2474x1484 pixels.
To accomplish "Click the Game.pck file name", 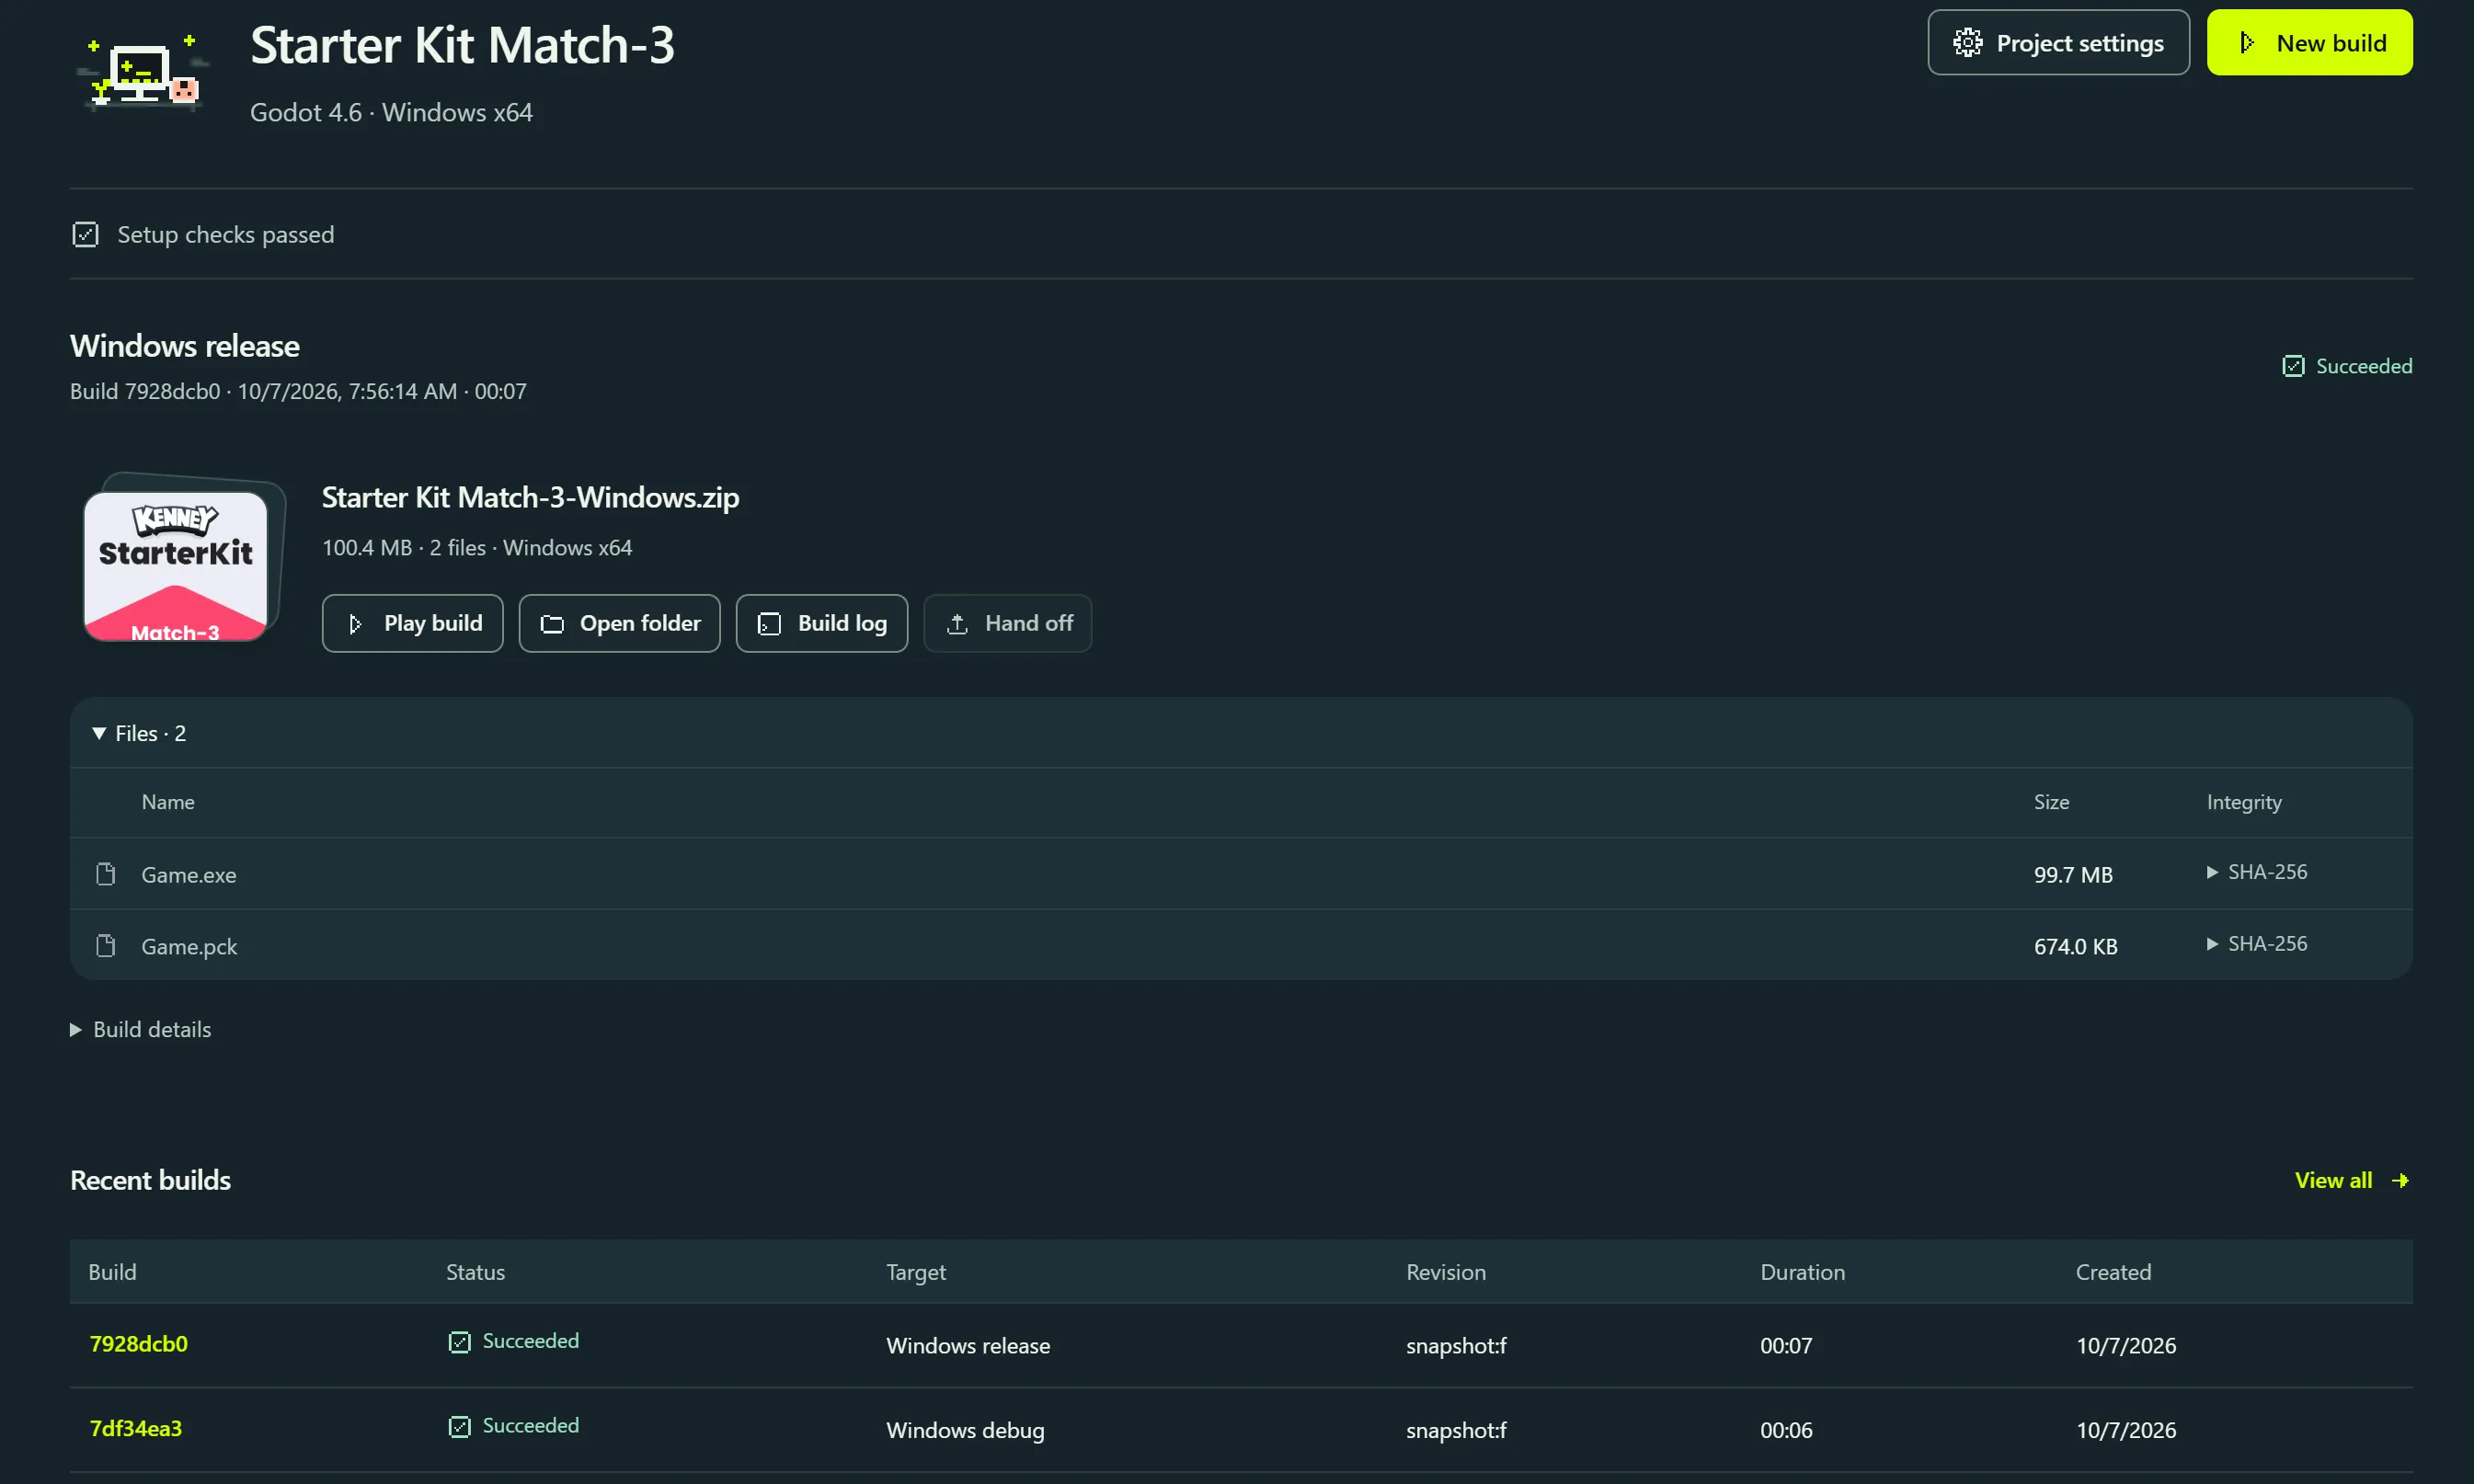I will 189,947.
